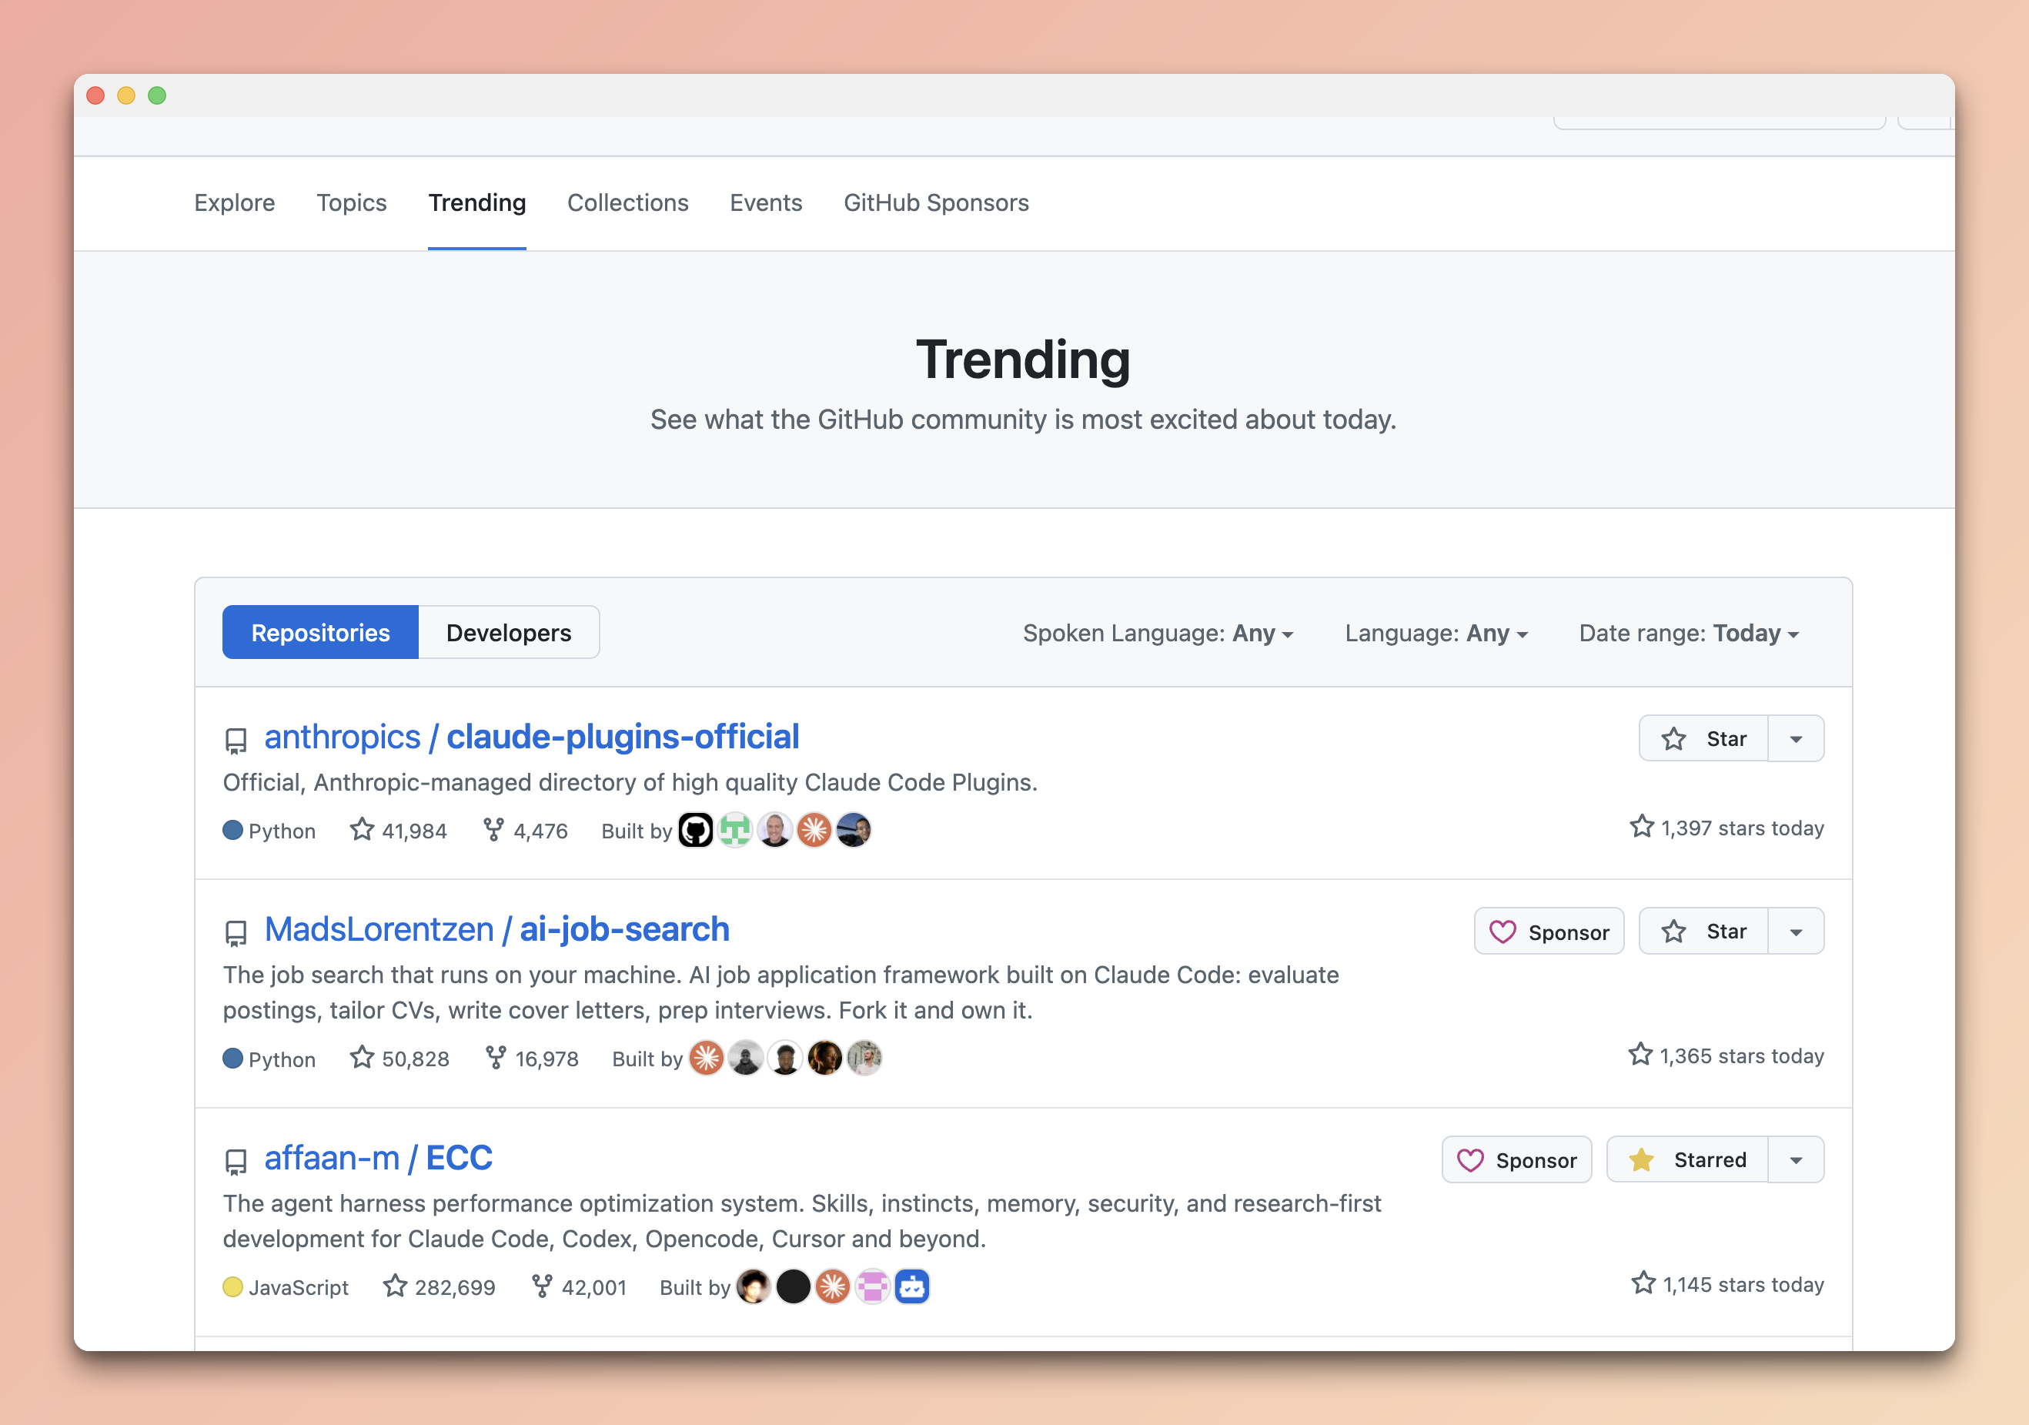This screenshot has width=2029, height=1425.
Task: Click the blue Python language dot on claude-plugins-official
Action: pyautogui.click(x=232, y=830)
